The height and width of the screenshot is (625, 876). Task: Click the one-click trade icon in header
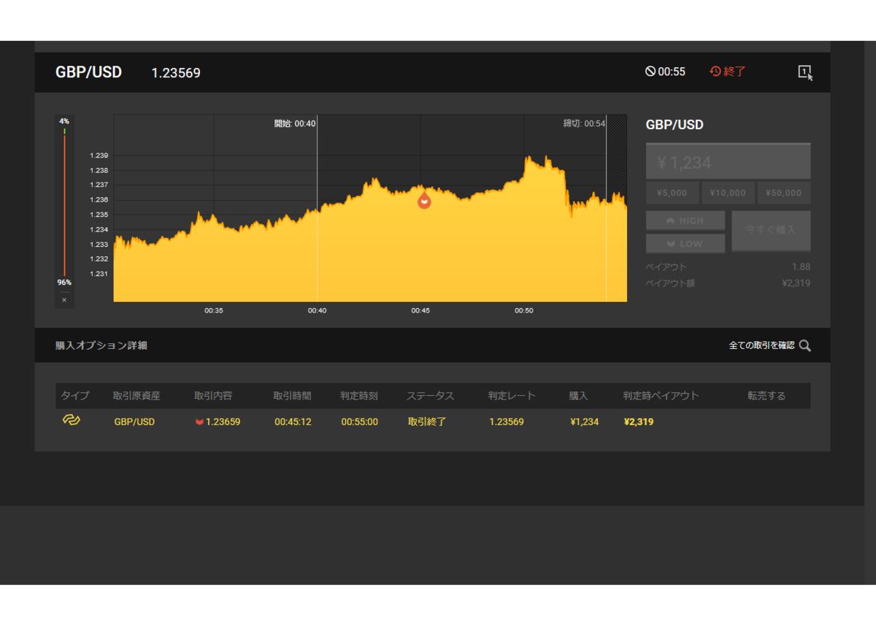[x=805, y=72]
